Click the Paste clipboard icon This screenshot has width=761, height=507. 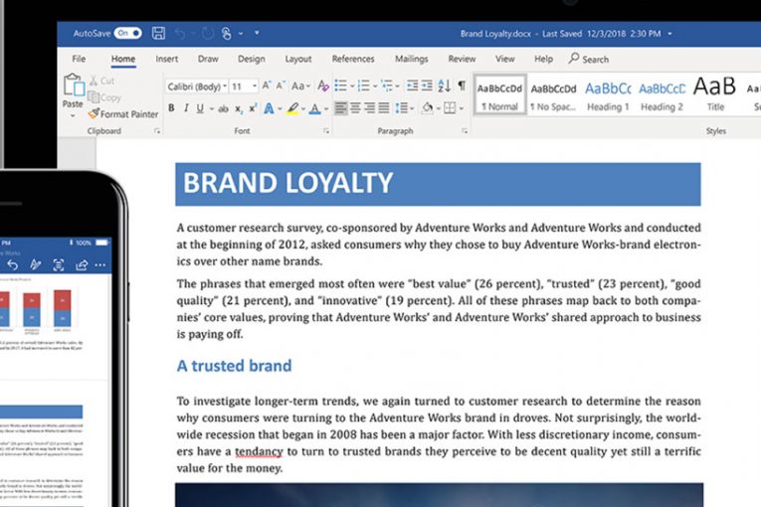tap(74, 84)
